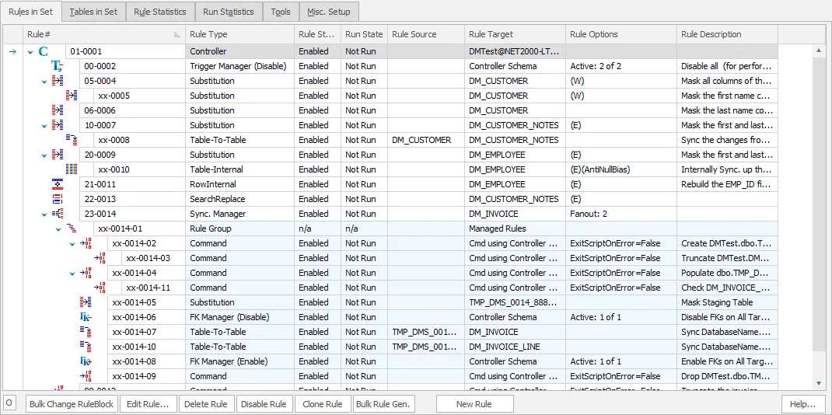
Task: Click the Controller icon for rule 01-0001
Action: pos(44,51)
